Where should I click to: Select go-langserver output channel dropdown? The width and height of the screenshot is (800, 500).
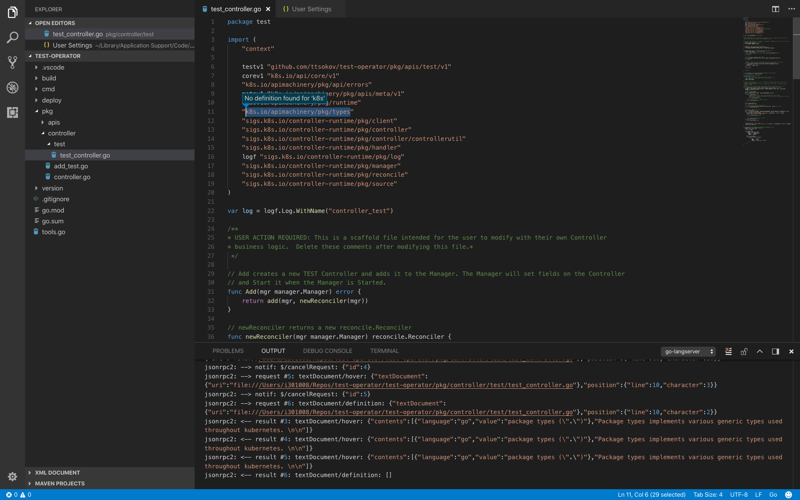click(688, 351)
